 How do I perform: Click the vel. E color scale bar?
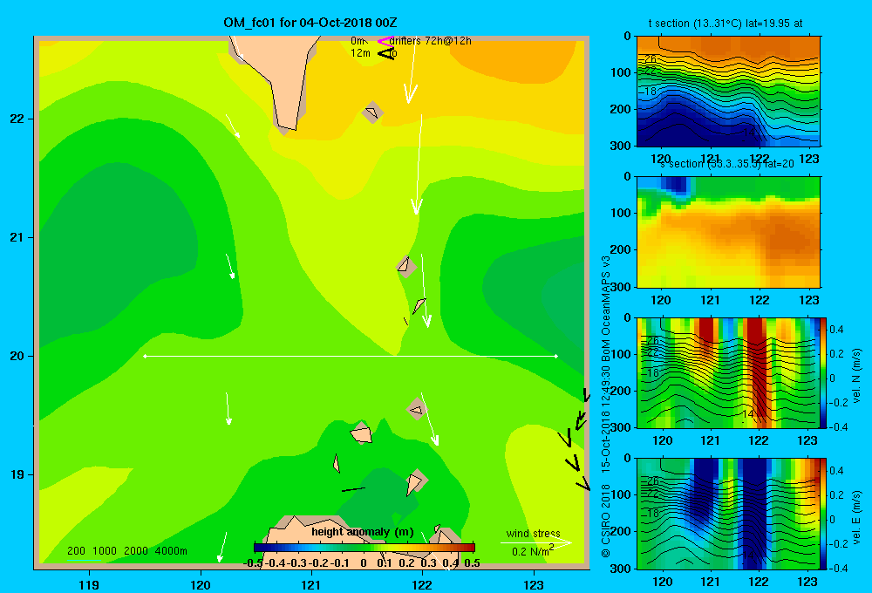point(823,514)
